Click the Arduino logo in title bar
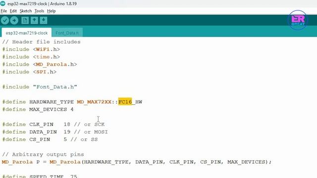 click(x=2, y=3)
